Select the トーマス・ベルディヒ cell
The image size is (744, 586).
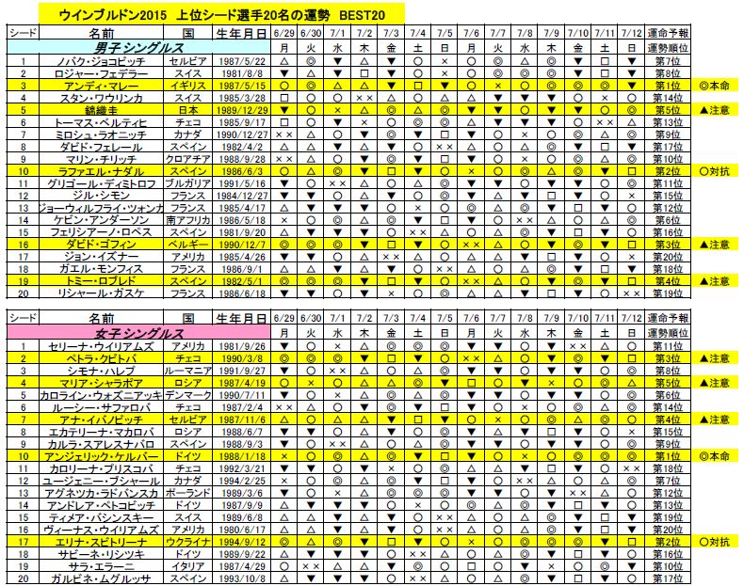[102, 122]
